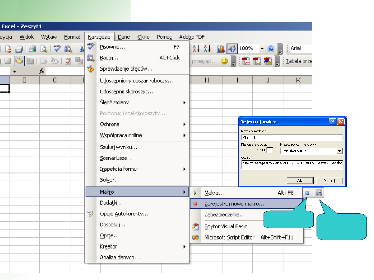Open the Przechowuj makro w dropdown
374x280 pixels.
(x=340, y=151)
